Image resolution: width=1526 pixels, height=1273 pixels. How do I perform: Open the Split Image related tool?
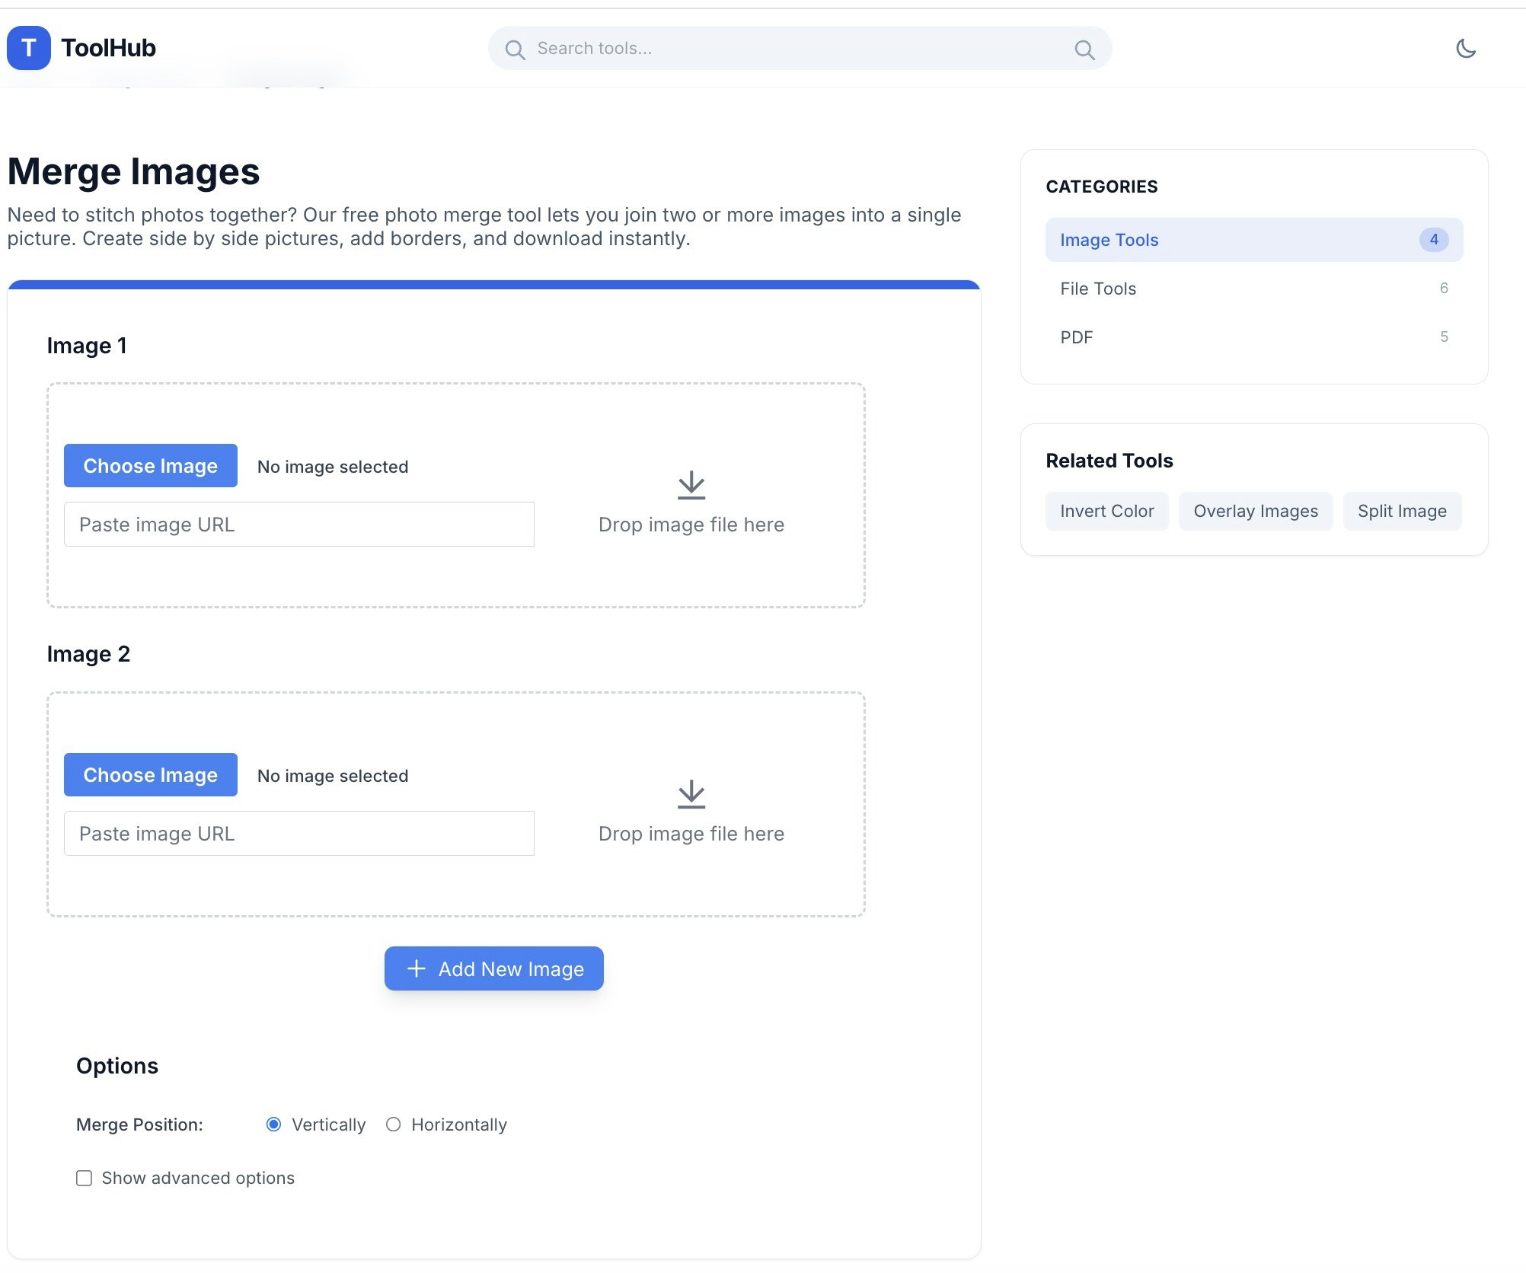pos(1401,511)
